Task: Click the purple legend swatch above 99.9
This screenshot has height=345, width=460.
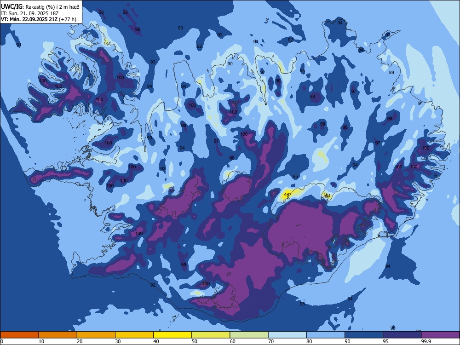Action: [440, 335]
